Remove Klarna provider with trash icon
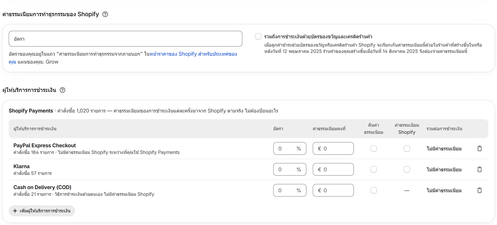Screen dimensions: 497x225 (x=480, y=169)
